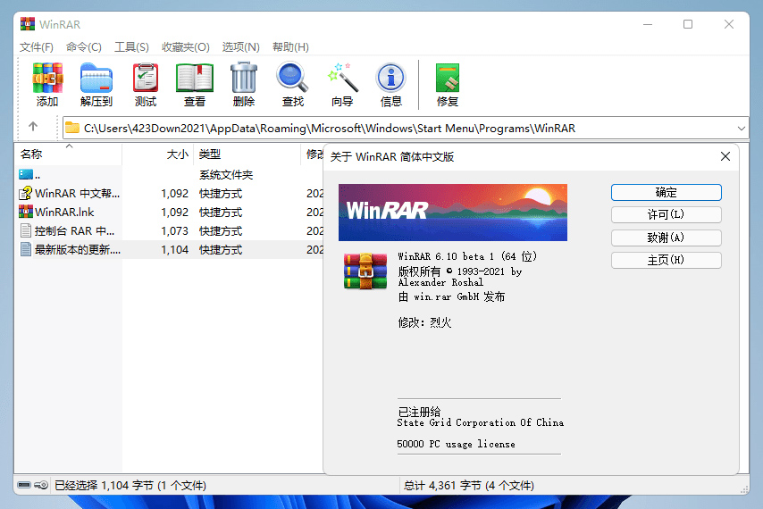
Task: Click the License (许可) button
Action: (666, 214)
